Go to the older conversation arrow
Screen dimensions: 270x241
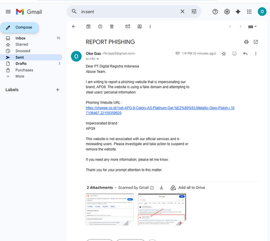[x=240, y=26]
